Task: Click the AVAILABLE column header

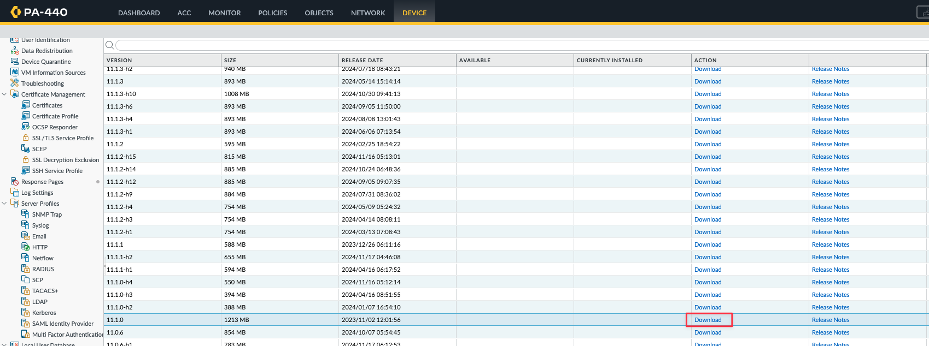Action: pyautogui.click(x=515, y=60)
